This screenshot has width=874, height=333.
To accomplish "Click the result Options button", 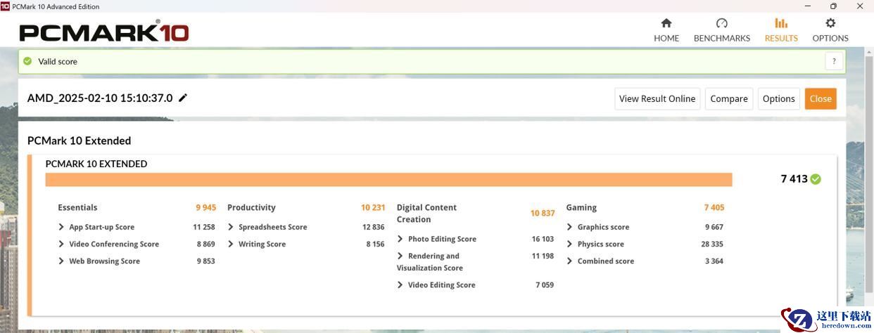I will (779, 98).
